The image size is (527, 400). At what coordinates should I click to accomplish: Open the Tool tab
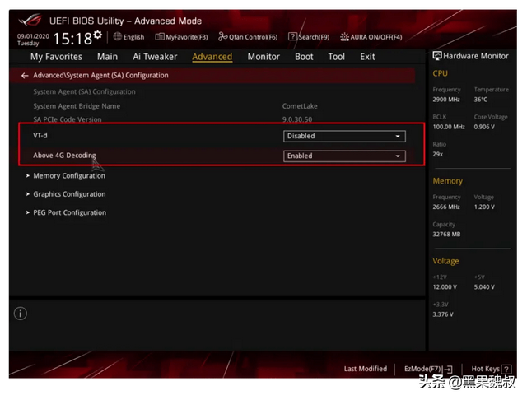[337, 57]
